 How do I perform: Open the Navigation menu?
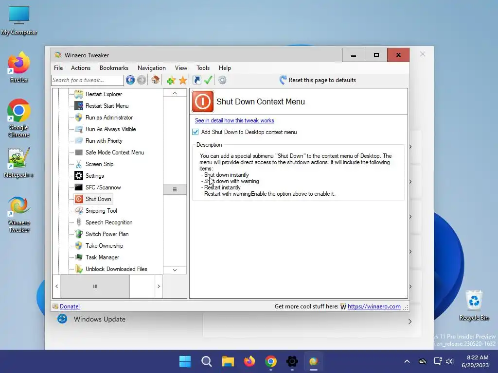(x=152, y=68)
